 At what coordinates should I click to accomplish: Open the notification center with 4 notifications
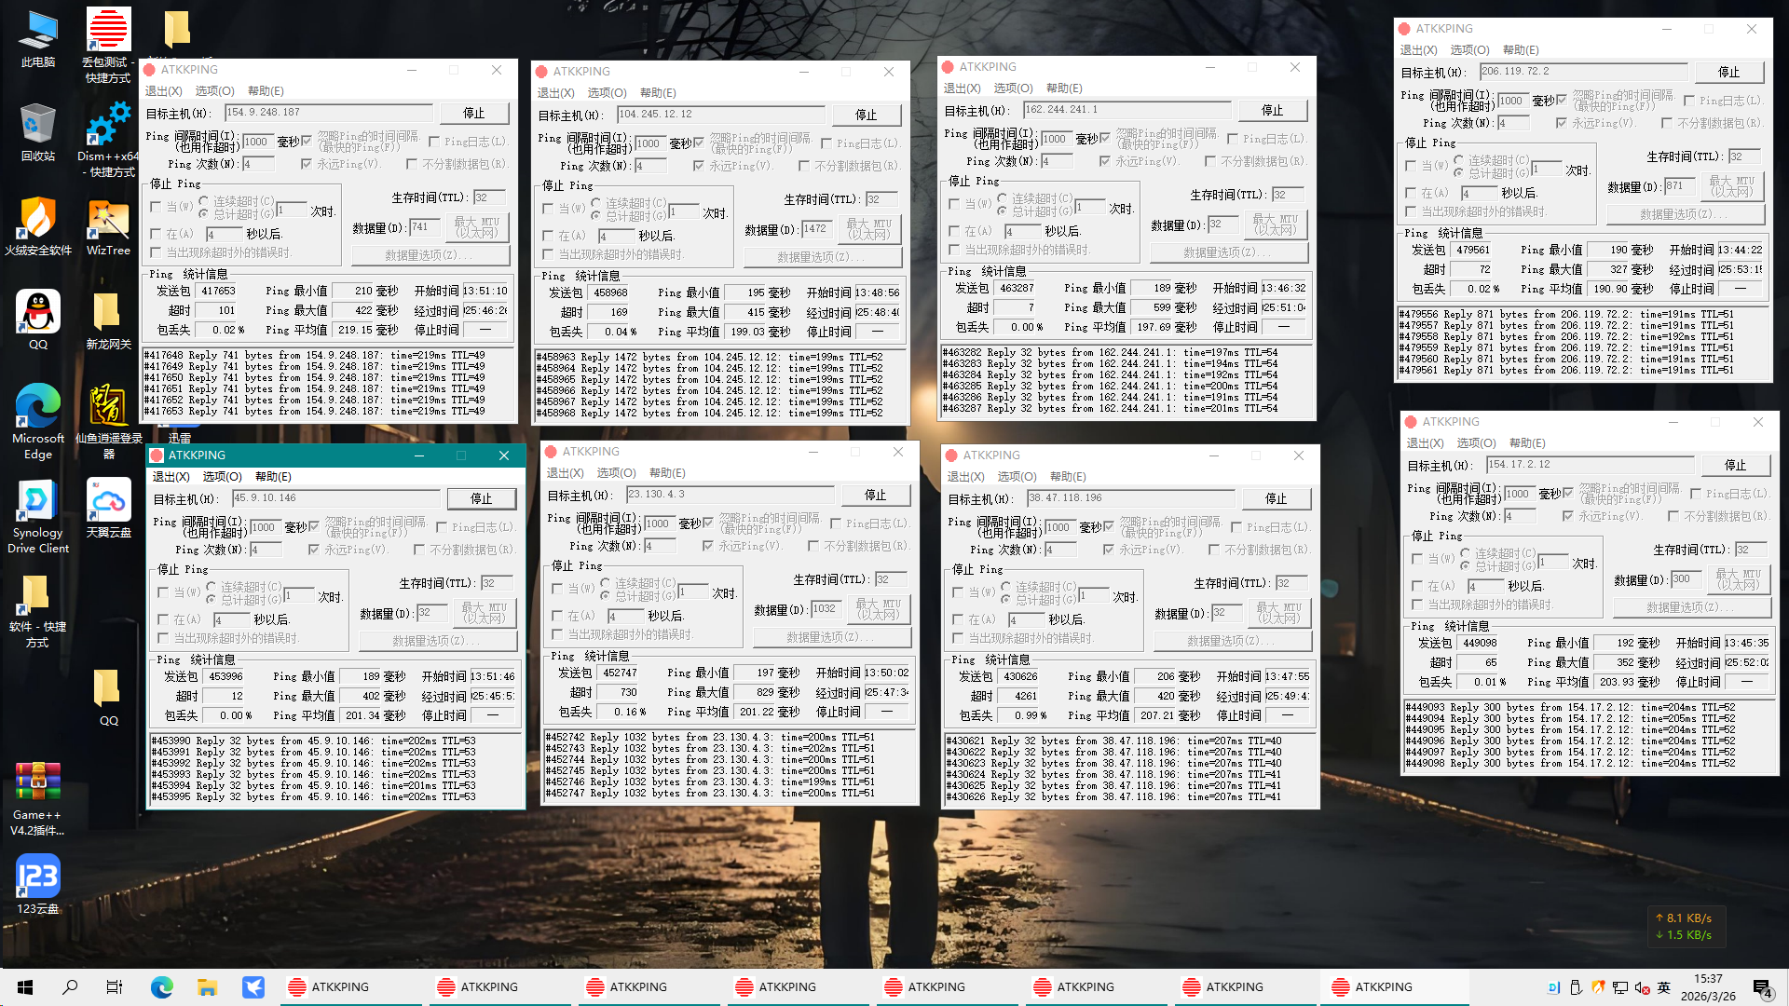(x=1762, y=987)
